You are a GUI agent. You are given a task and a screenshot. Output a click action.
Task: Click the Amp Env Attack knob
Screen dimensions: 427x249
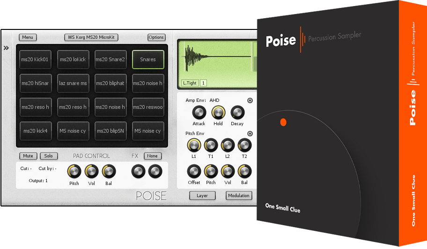point(199,113)
